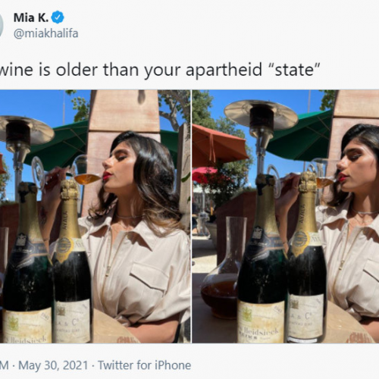
Task: Click the Heidsieck bottle label in right photo
Action: click(x=260, y=321)
